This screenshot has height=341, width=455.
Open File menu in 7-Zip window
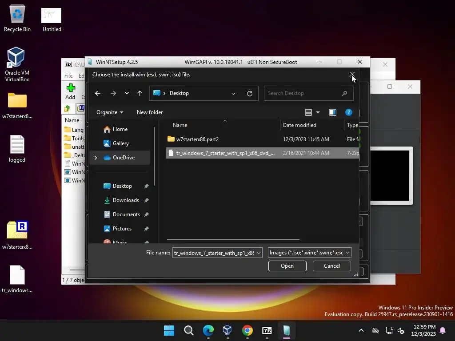(x=68, y=75)
